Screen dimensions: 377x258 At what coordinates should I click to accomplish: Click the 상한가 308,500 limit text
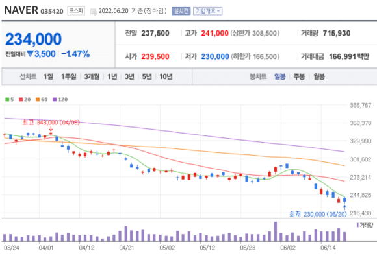click(x=255, y=33)
